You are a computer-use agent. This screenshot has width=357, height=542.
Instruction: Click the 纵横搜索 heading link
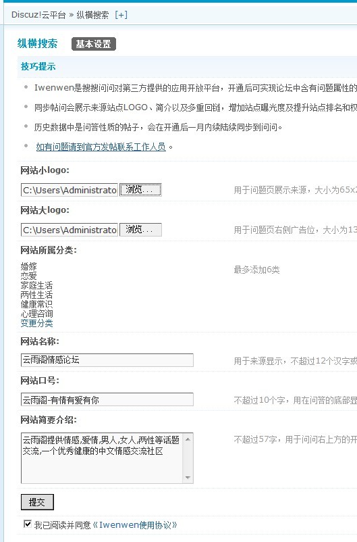pyautogui.click(x=37, y=43)
